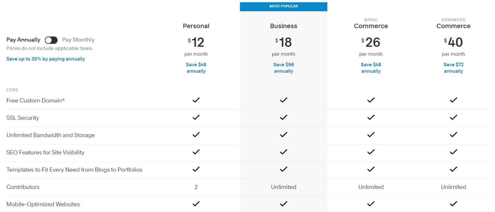Click Basic Commerce Mobile-Optimized Websites checkmark
Image resolution: width=495 pixels, height=212 pixels.
pyautogui.click(x=371, y=204)
